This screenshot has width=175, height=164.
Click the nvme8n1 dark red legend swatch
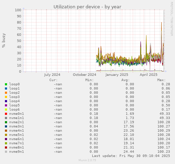tap(6, 147)
